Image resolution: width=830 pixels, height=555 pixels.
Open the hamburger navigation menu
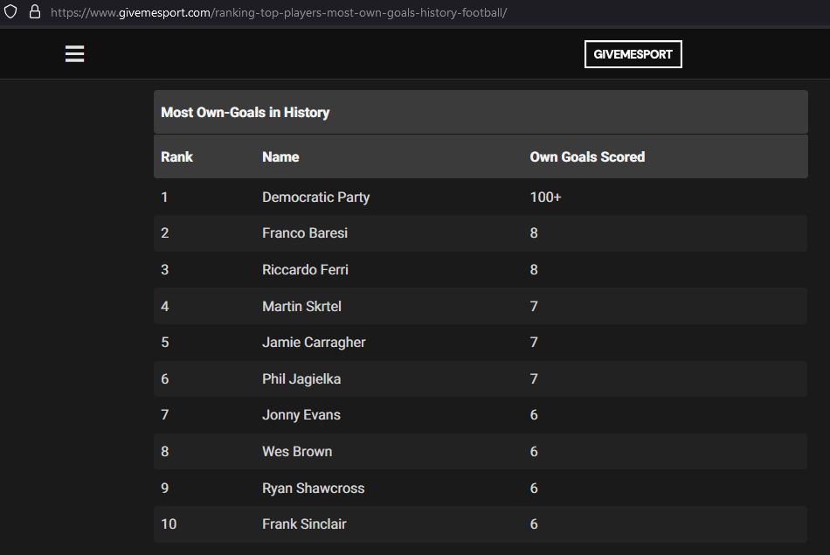74,53
